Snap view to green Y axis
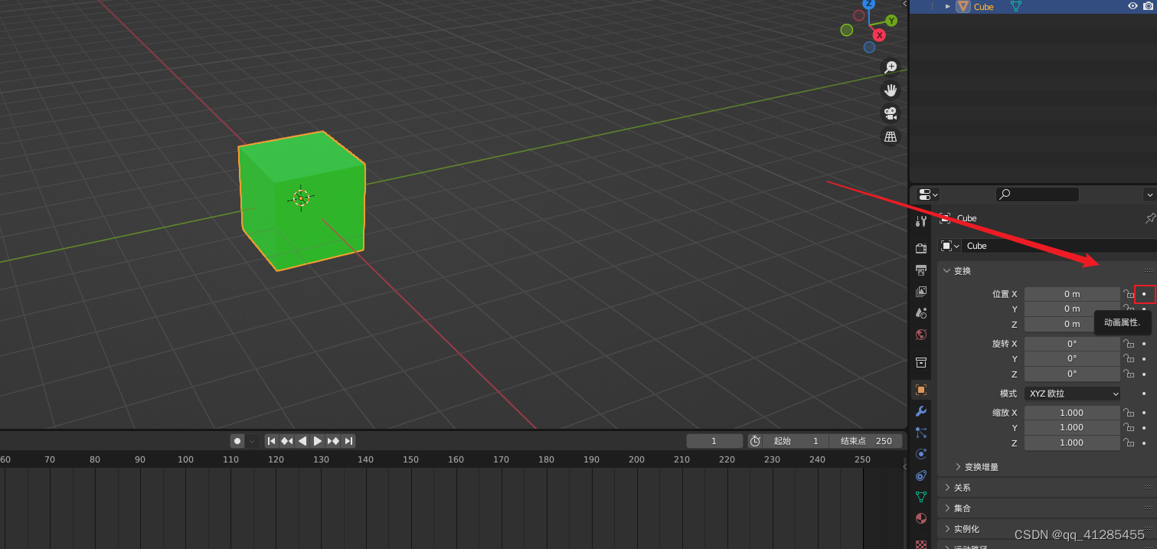The width and height of the screenshot is (1157, 549). (891, 21)
